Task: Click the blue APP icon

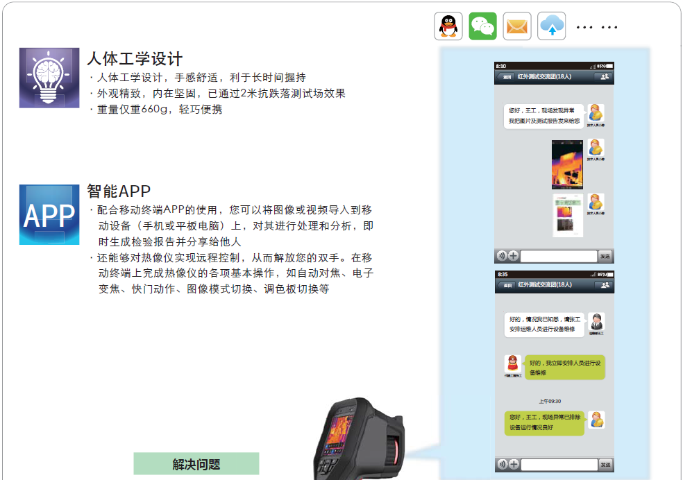Action: [x=49, y=214]
